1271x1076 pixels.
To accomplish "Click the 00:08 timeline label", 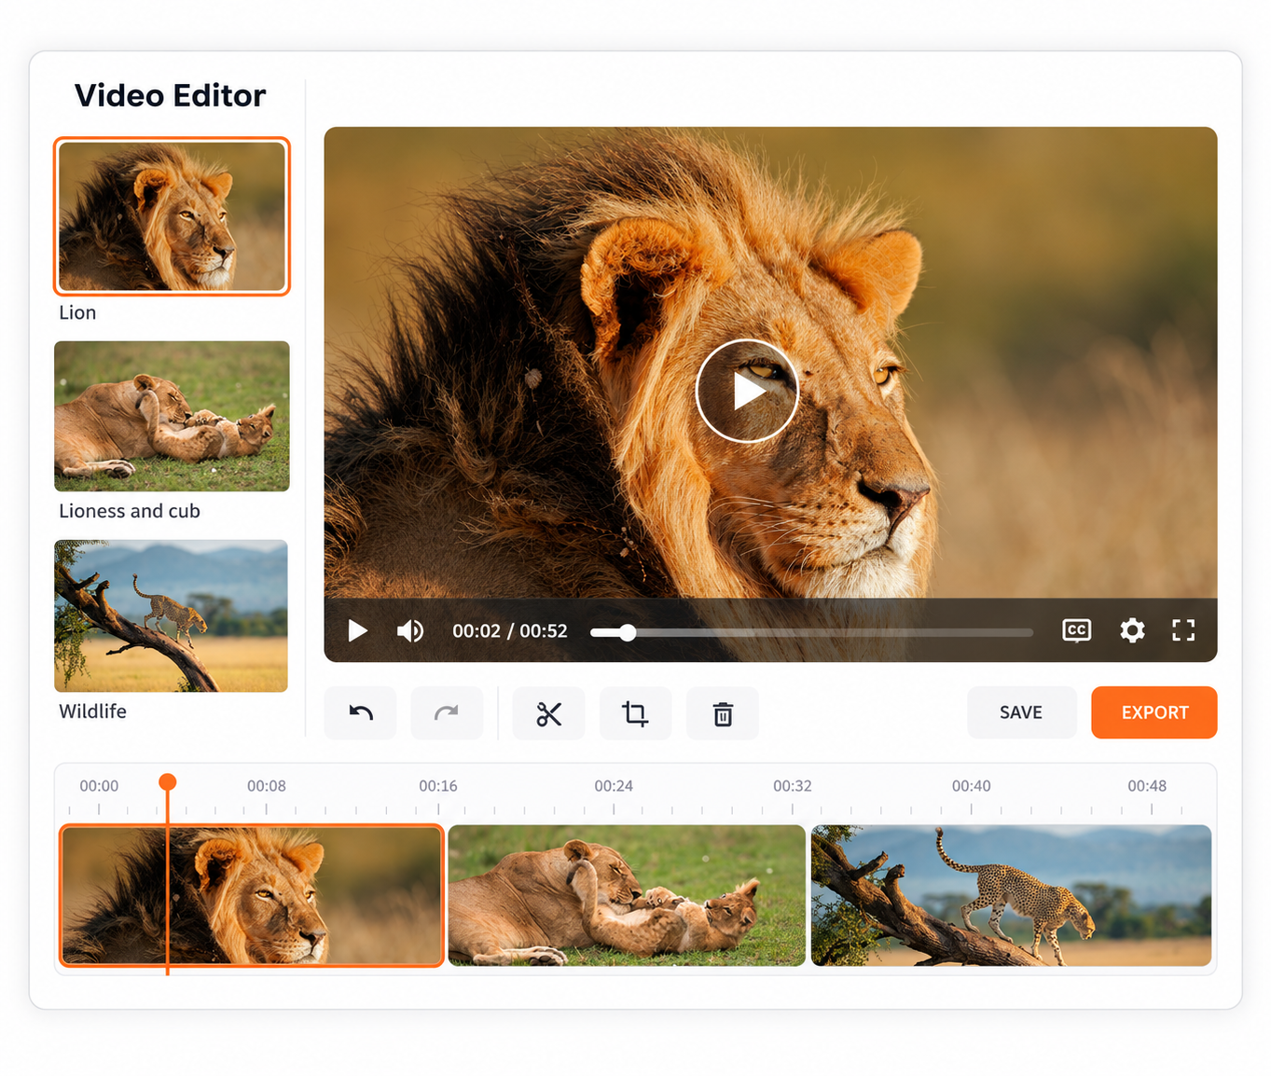I will (x=267, y=786).
